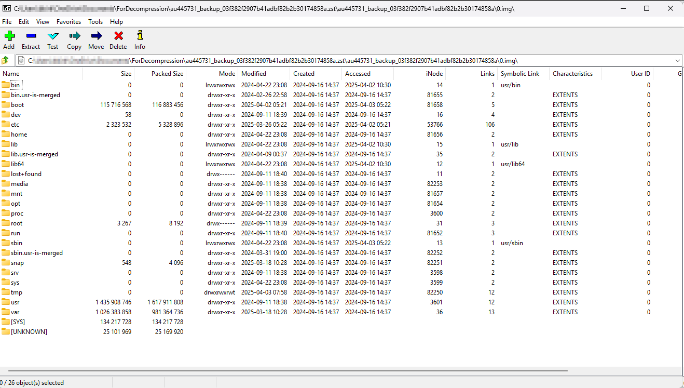The image size is (684, 388).
Task: Select the boot folder icon
Action: [6, 105]
